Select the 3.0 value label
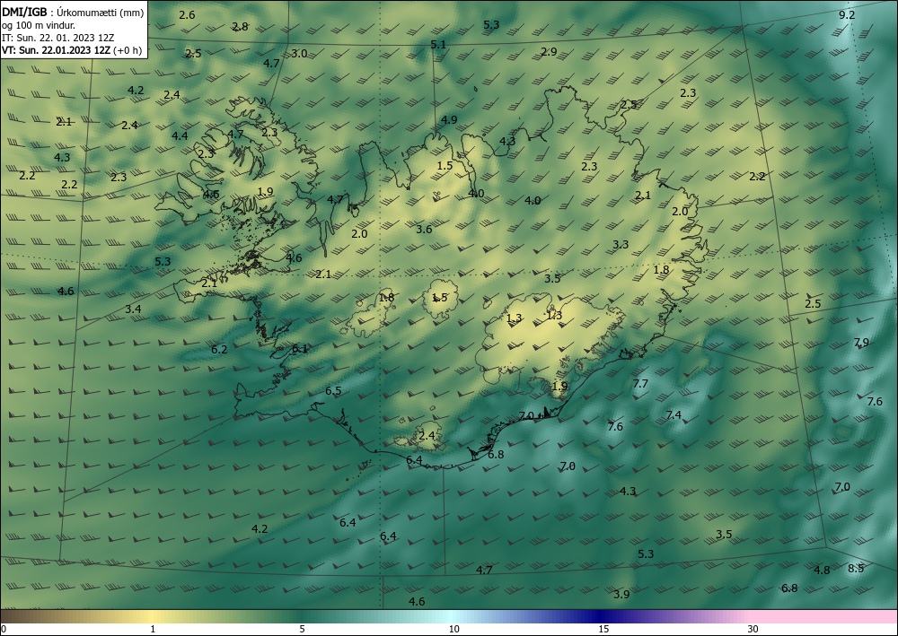Image resolution: width=898 pixels, height=636 pixels. 299,54
